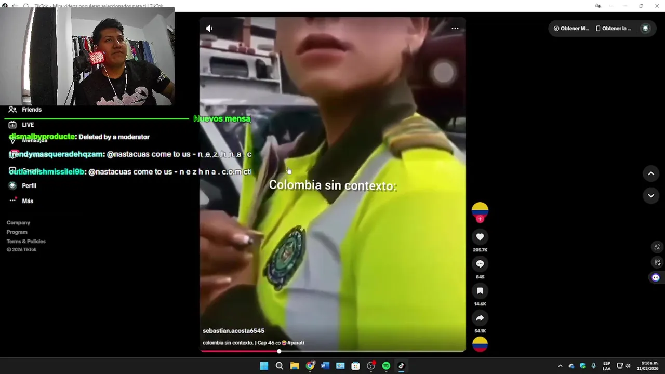Click the outlandishmissilei9b chat username
The width and height of the screenshot is (665, 374).
click(47, 172)
